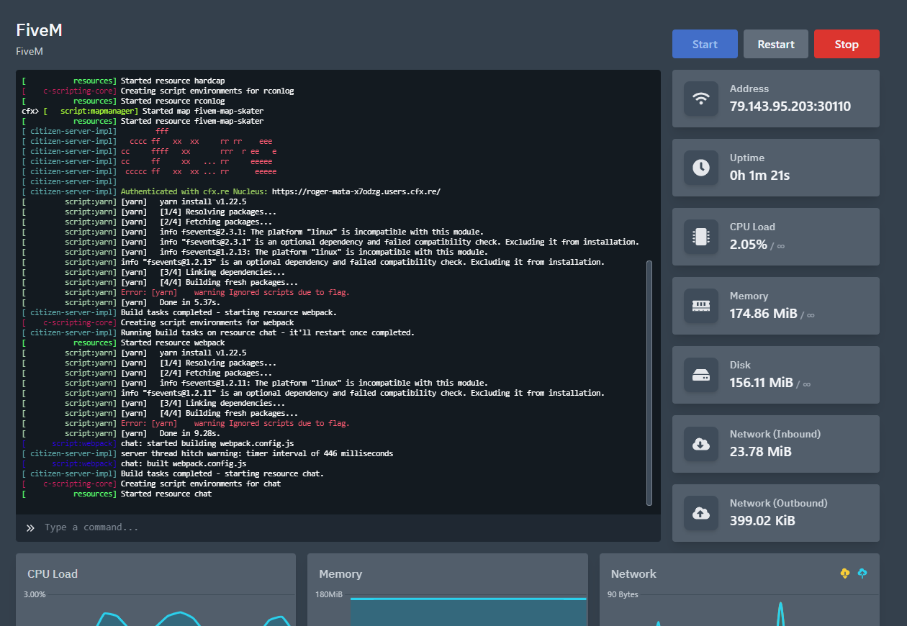907x626 pixels.
Task: Click the server thread hitch warning line
Action: [x=257, y=453]
